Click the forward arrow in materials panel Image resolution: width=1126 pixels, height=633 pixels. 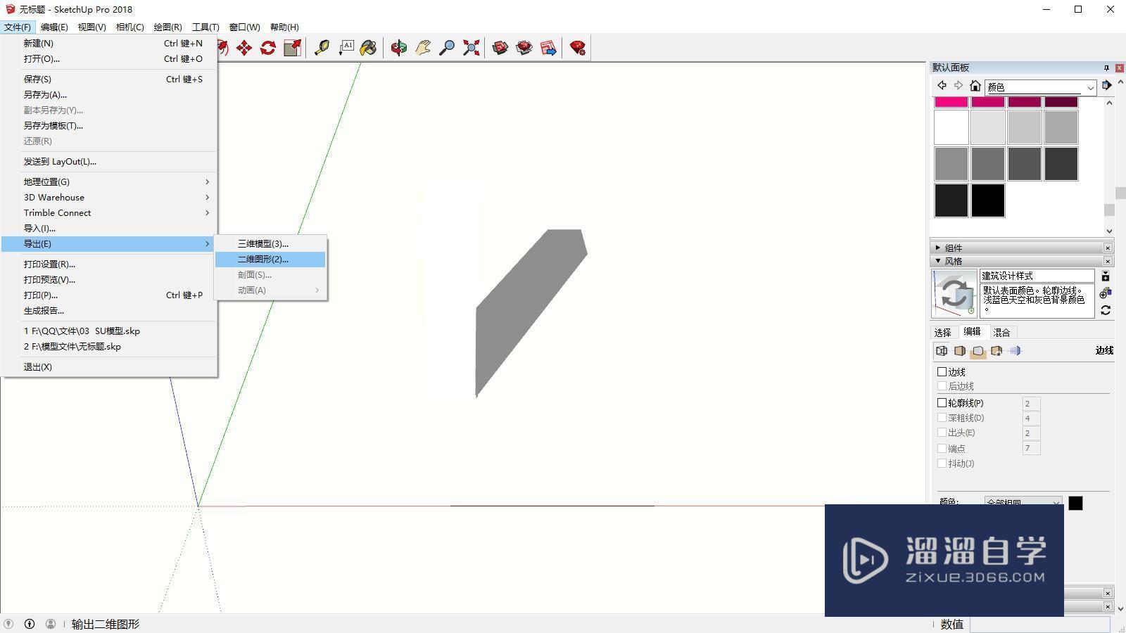(959, 86)
